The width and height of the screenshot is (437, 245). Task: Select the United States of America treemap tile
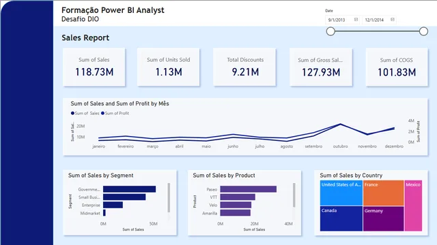[x=341, y=193]
